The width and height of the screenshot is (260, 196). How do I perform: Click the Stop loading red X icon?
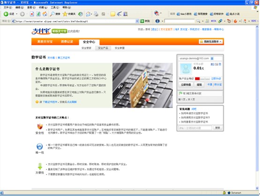[32, 14]
